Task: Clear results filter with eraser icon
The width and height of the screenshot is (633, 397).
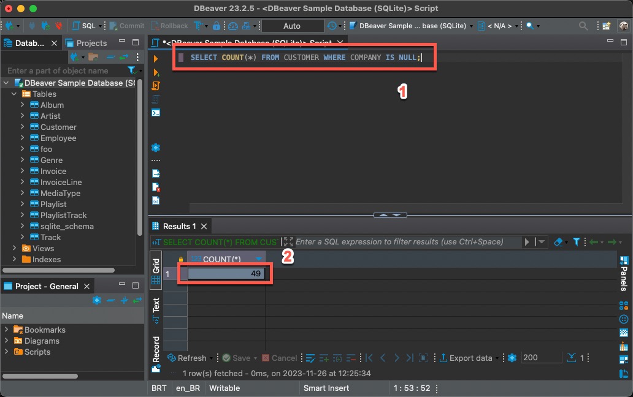Action: coord(558,242)
